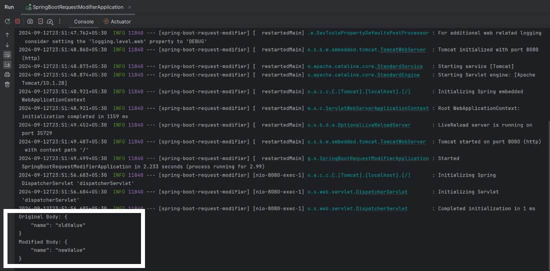This screenshot has height=271, width=550.
Task: Open the StandardEngine class link
Action: point(398,74)
